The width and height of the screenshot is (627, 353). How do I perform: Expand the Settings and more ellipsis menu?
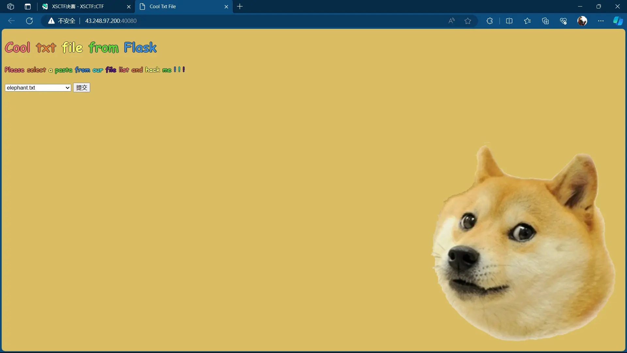click(601, 21)
